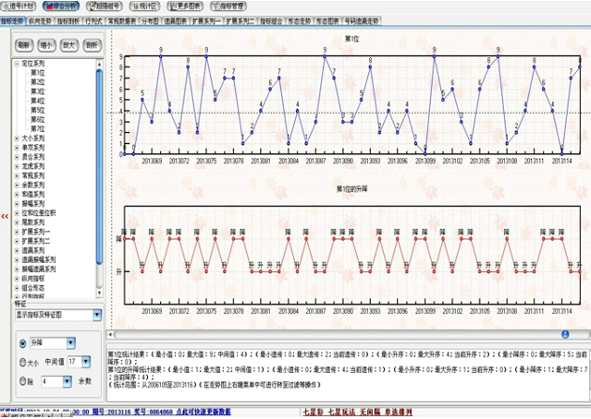Screen dimensions: 591x419
Task: Switch to the 号码遗漏走势 tab
Action: [x=362, y=21]
